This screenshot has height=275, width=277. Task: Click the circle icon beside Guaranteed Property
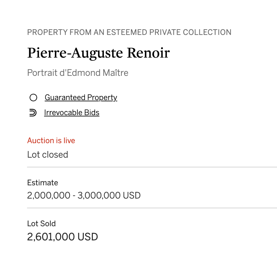click(33, 98)
